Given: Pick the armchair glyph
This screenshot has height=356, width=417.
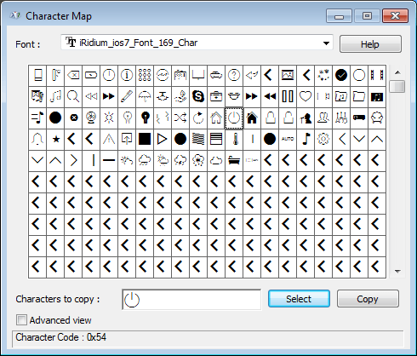Looking at the screenshot, I should coord(377,118).
